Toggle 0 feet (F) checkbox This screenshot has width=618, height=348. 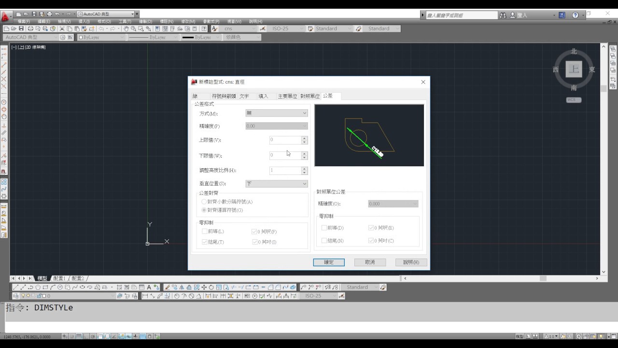click(x=254, y=232)
